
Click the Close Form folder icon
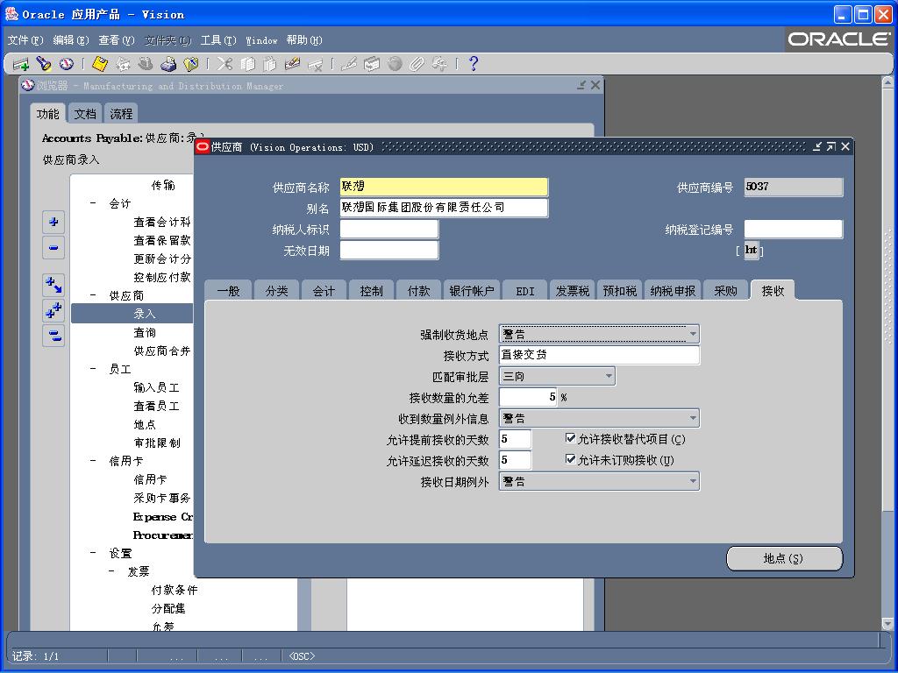[x=190, y=64]
